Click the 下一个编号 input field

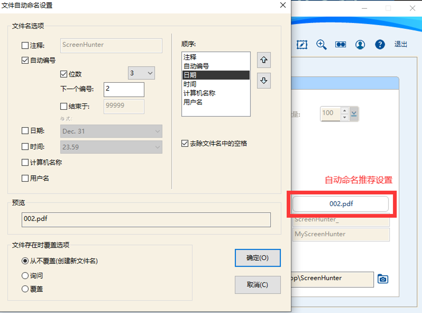click(x=124, y=90)
